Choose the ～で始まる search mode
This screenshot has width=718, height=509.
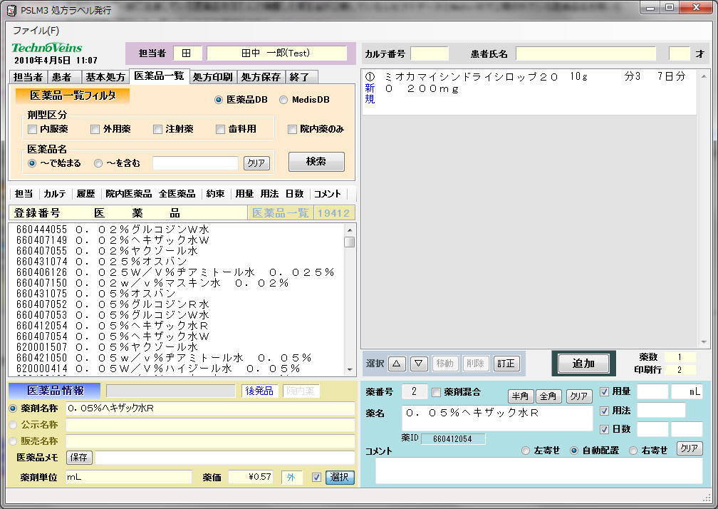[31, 163]
